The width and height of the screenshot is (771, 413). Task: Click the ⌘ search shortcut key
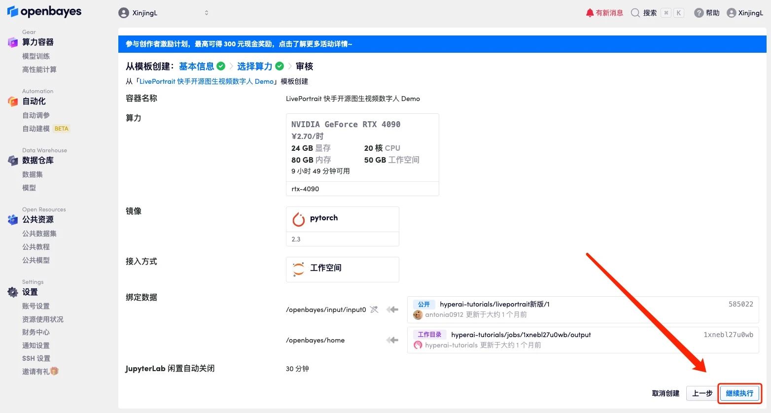point(666,13)
